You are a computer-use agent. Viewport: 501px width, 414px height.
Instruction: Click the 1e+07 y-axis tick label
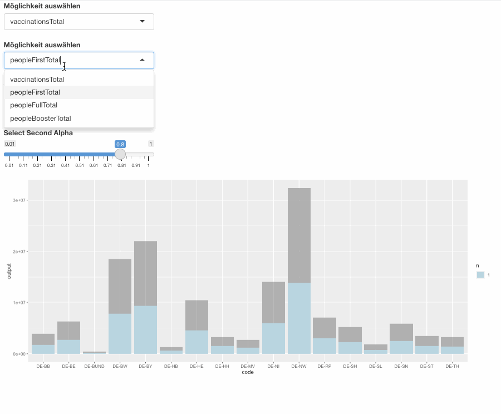tap(19, 303)
